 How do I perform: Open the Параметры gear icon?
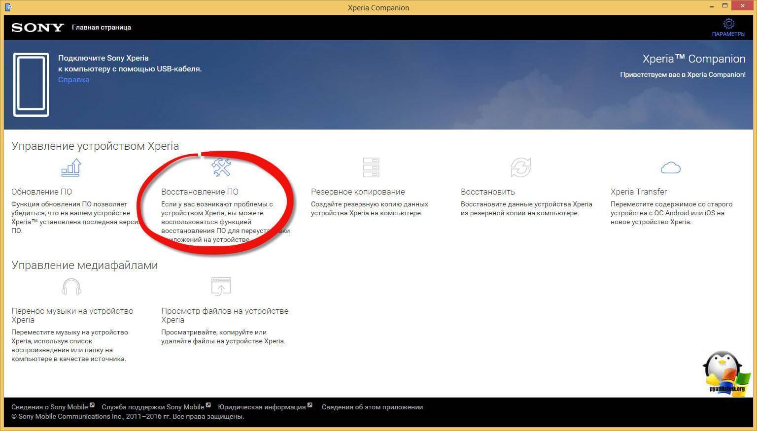tap(728, 24)
